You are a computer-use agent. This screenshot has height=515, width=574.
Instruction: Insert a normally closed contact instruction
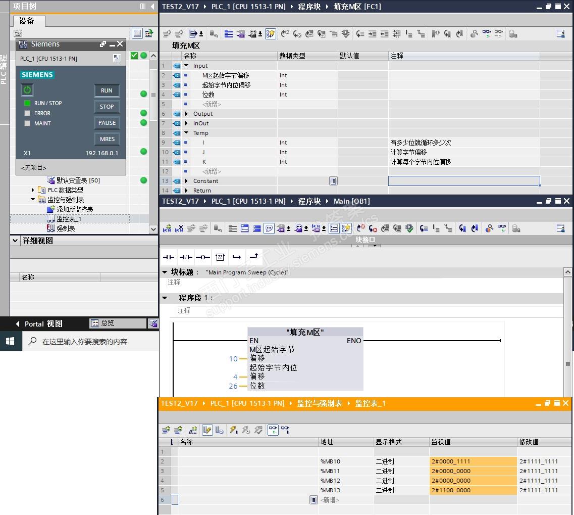(186, 257)
